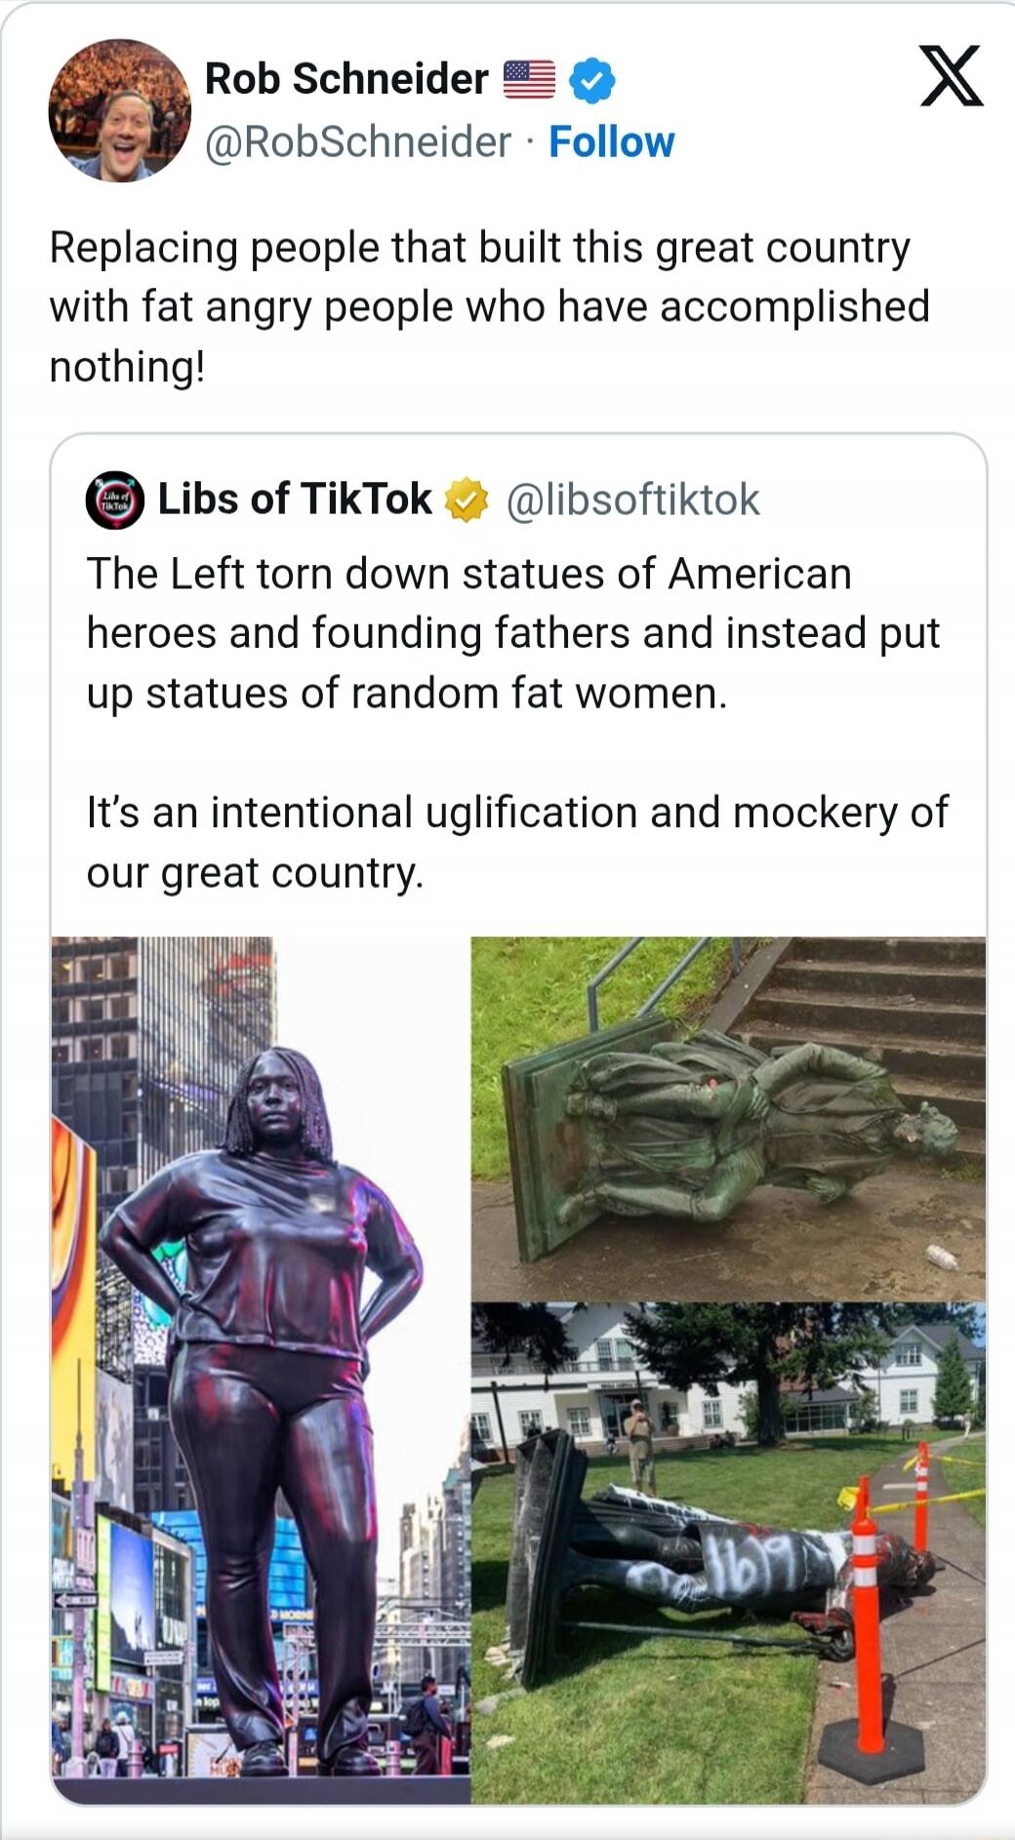Screen dimensions: 1015x1840
Task: Click the word 'nothing!' in the tweet
Action: (x=128, y=367)
